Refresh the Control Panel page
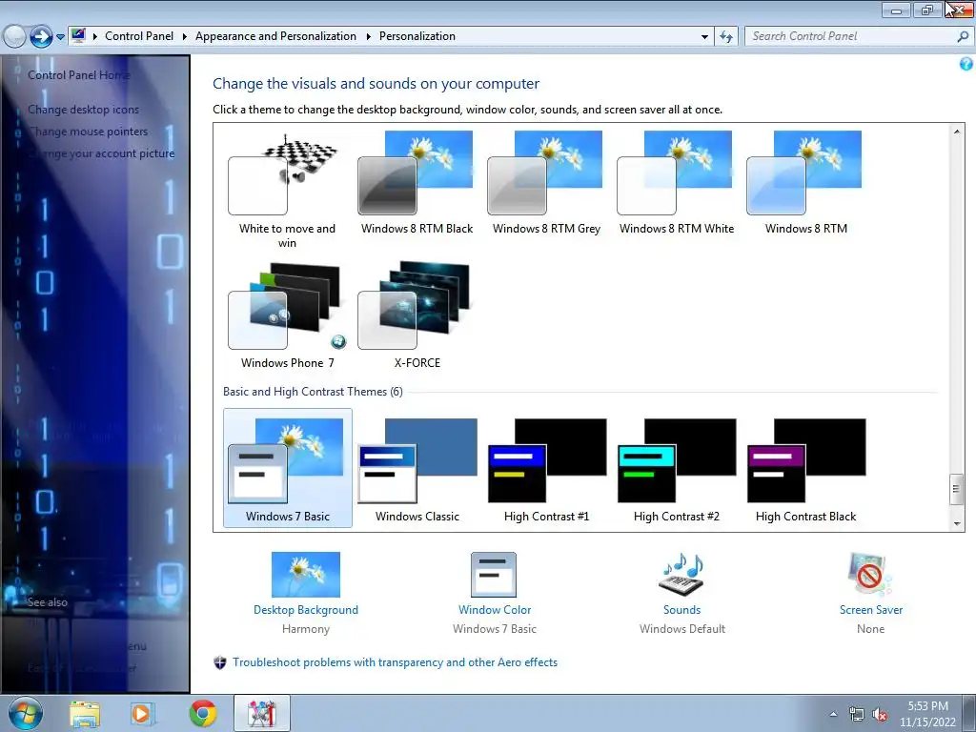This screenshot has width=976, height=732. click(x=725, y=37)
